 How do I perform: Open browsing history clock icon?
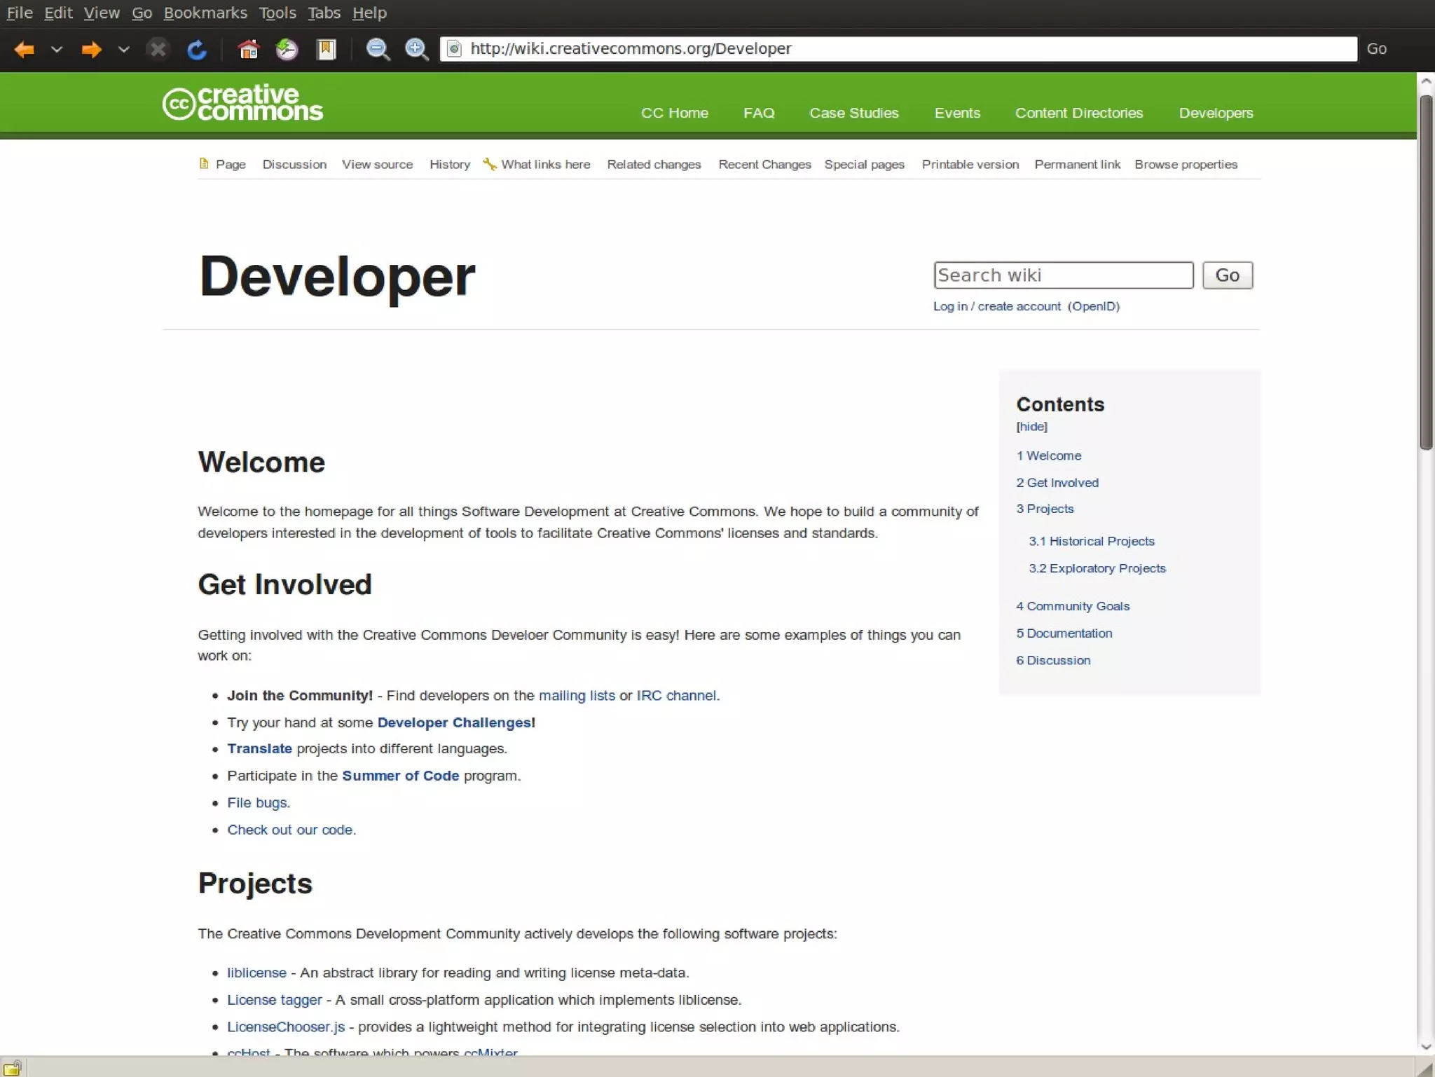(287, 49)
